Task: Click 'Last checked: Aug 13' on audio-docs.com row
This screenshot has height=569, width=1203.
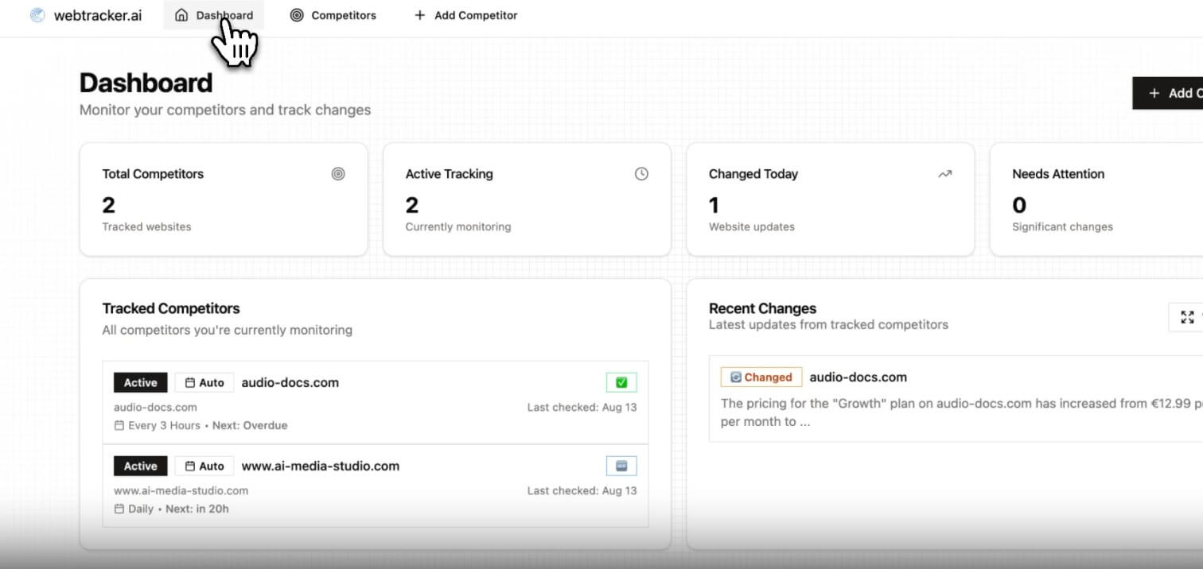Action: click(582, 407)
